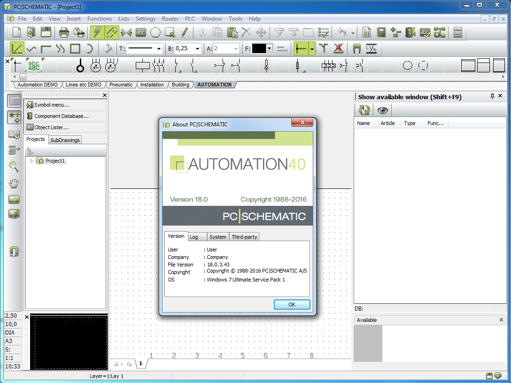
Task: Select the Pan hand tool in left sidebar
Action: click(14, 183)
